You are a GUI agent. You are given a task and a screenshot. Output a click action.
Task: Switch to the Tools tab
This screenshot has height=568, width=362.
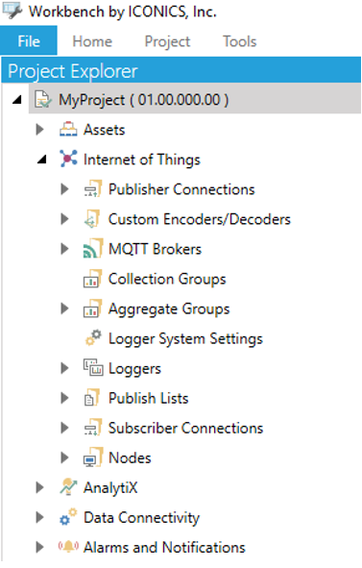tap(240, 41)
